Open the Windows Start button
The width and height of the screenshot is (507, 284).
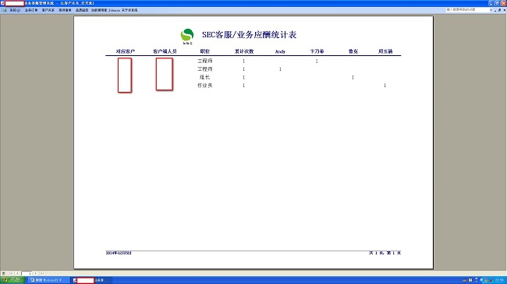tap(12, 280)
